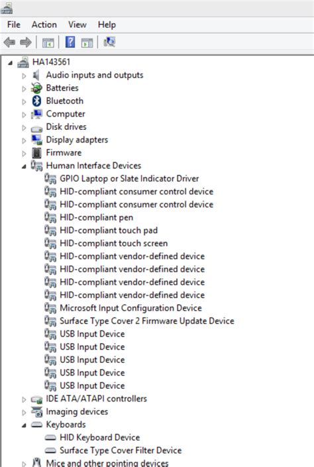Expand the Audio inputs and outputs node
This screenshot has height=467, width=314.
pyautogui.click(x=24, y=76)
